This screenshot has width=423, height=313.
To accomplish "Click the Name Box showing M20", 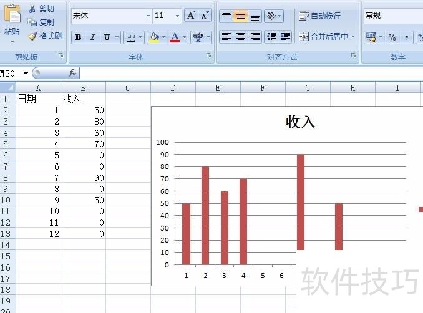I will 11,74.
